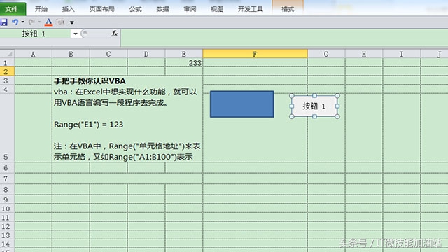Click the line starting 注：在VBA中
Viewport: 448px width, 252px height.
click(x=127, y=146)
